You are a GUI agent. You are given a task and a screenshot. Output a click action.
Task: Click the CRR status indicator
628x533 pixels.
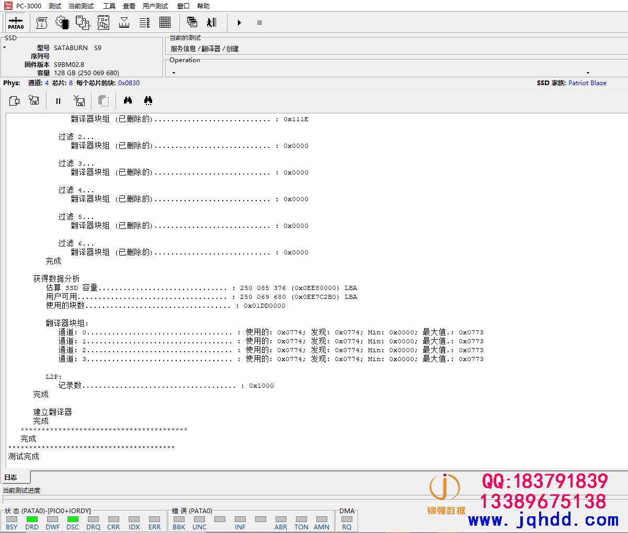tap(113, 519)
